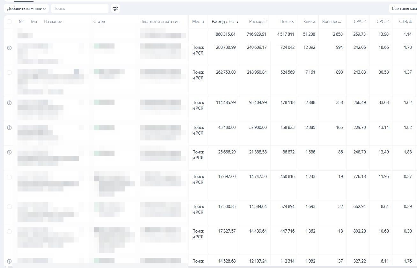Tick the checkbox for the 17 327,57 row
The width and height of the screenshot is (417, 268).
pyautogui.click(x=9, y=232)
